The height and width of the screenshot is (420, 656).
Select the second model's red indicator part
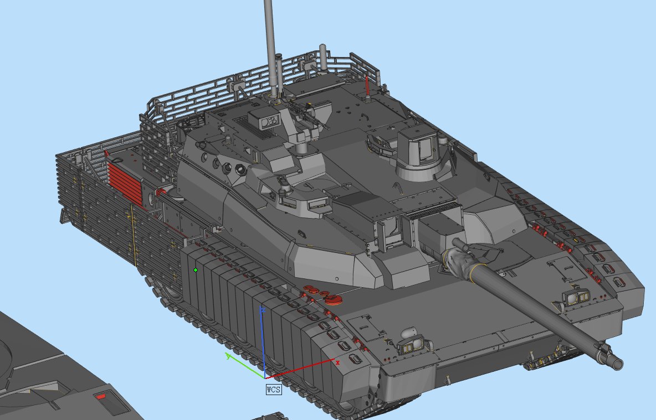coord(101,397)
